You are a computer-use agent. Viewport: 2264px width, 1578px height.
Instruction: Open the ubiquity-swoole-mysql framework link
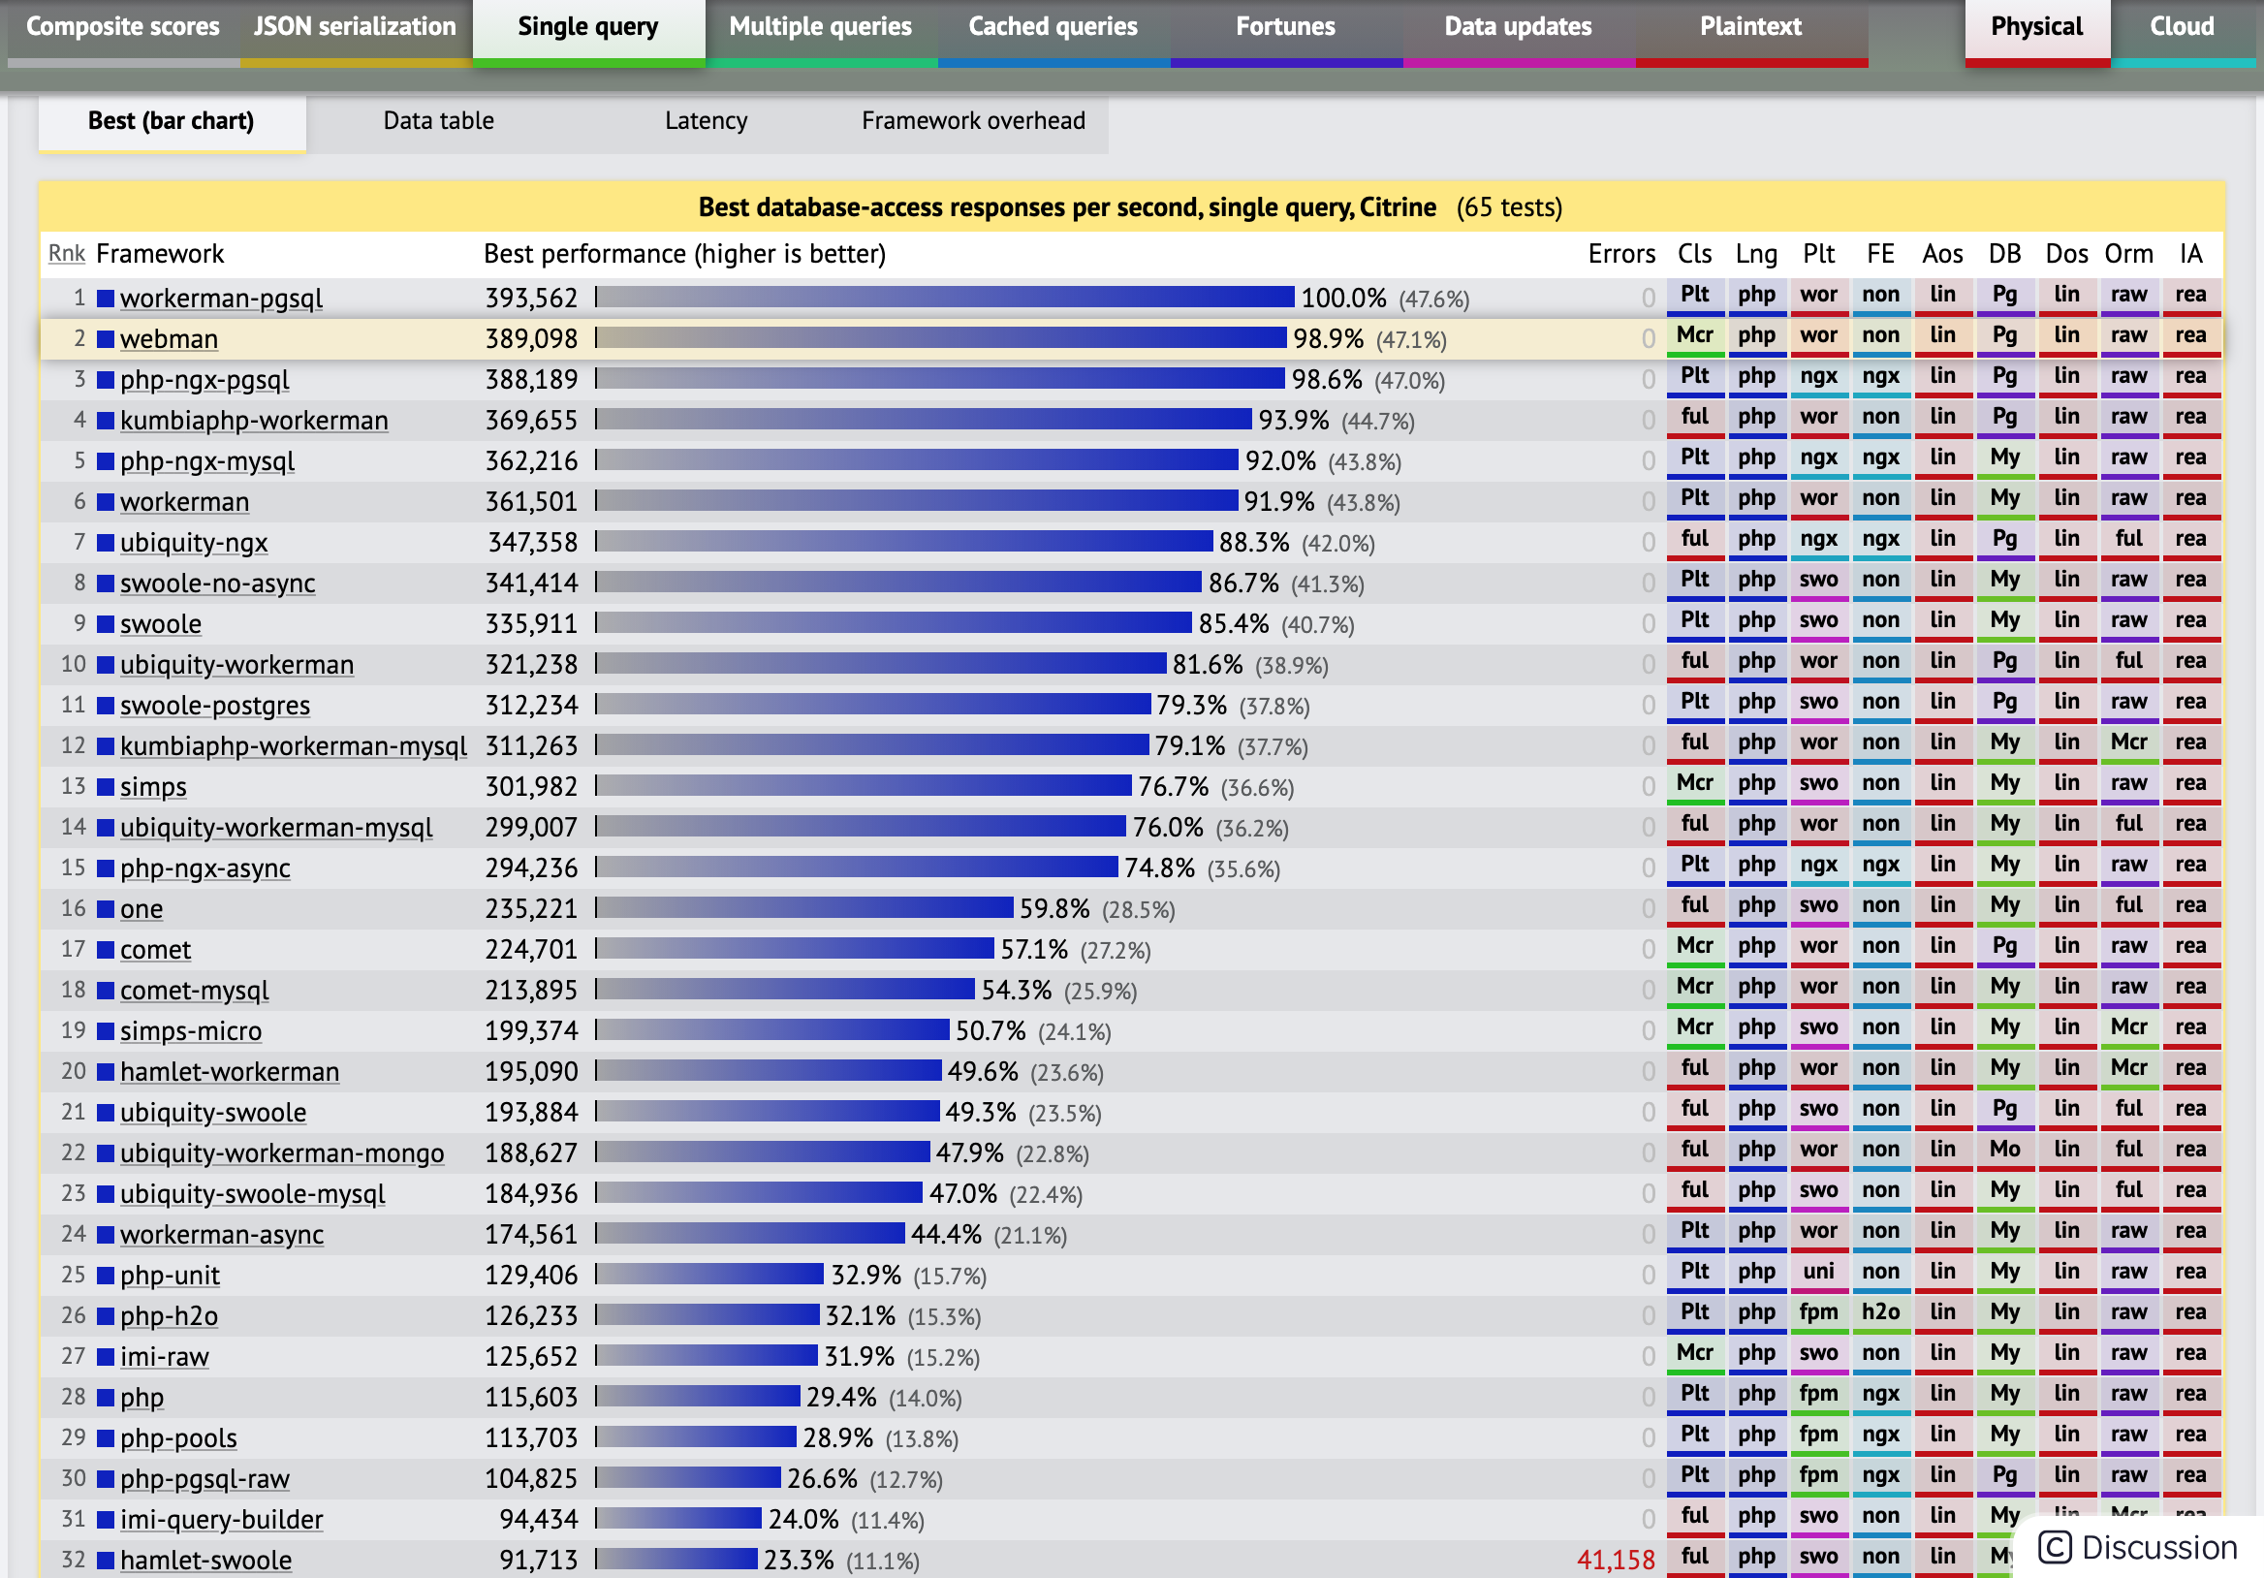(252, 1194)
